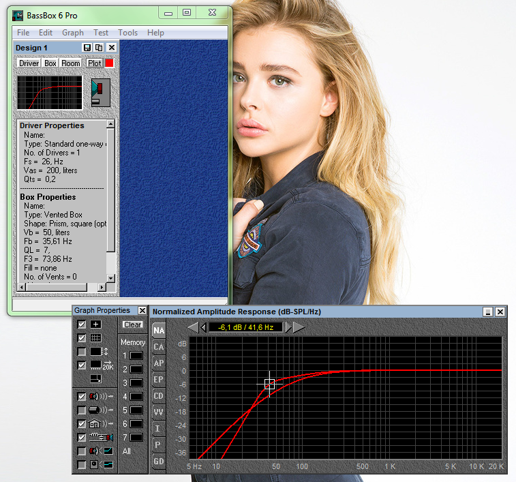Screen dimensions: 516x482
Task: Click the vertical scale arrows icon
Action: [x=99, y=352]
